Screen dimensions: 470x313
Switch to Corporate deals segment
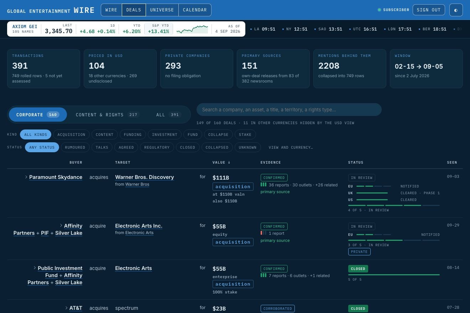(38, 115)
